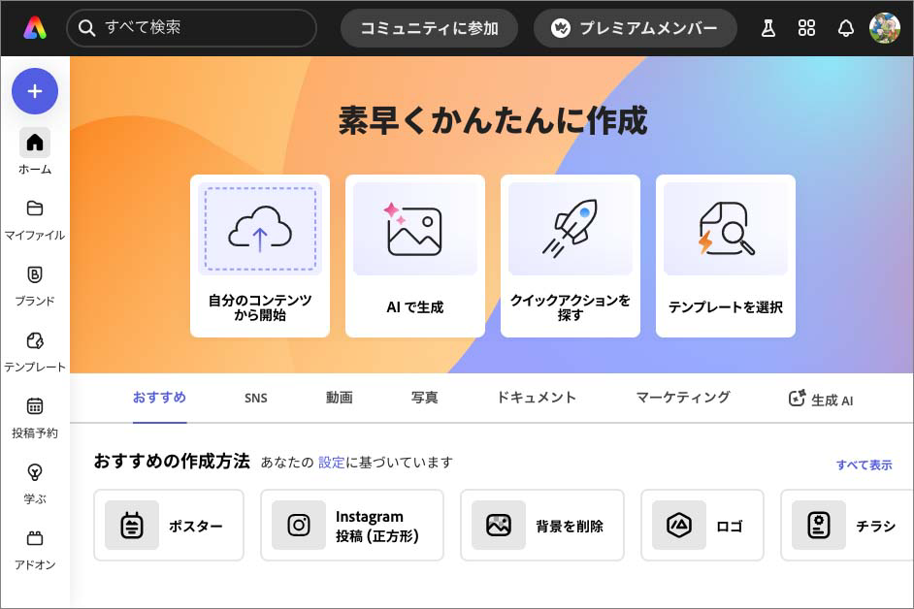Viewport: 914px width, 609px height.
Task: Click the コミュニティに参加 button
Action: tap(429, 28)
